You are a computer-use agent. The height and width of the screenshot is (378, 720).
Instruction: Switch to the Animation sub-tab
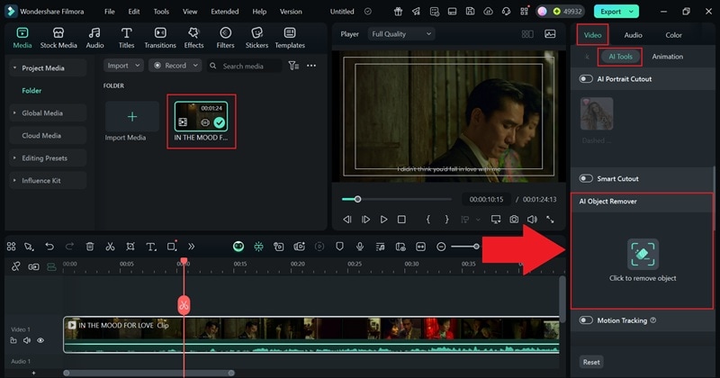click(x=667, y=57)
